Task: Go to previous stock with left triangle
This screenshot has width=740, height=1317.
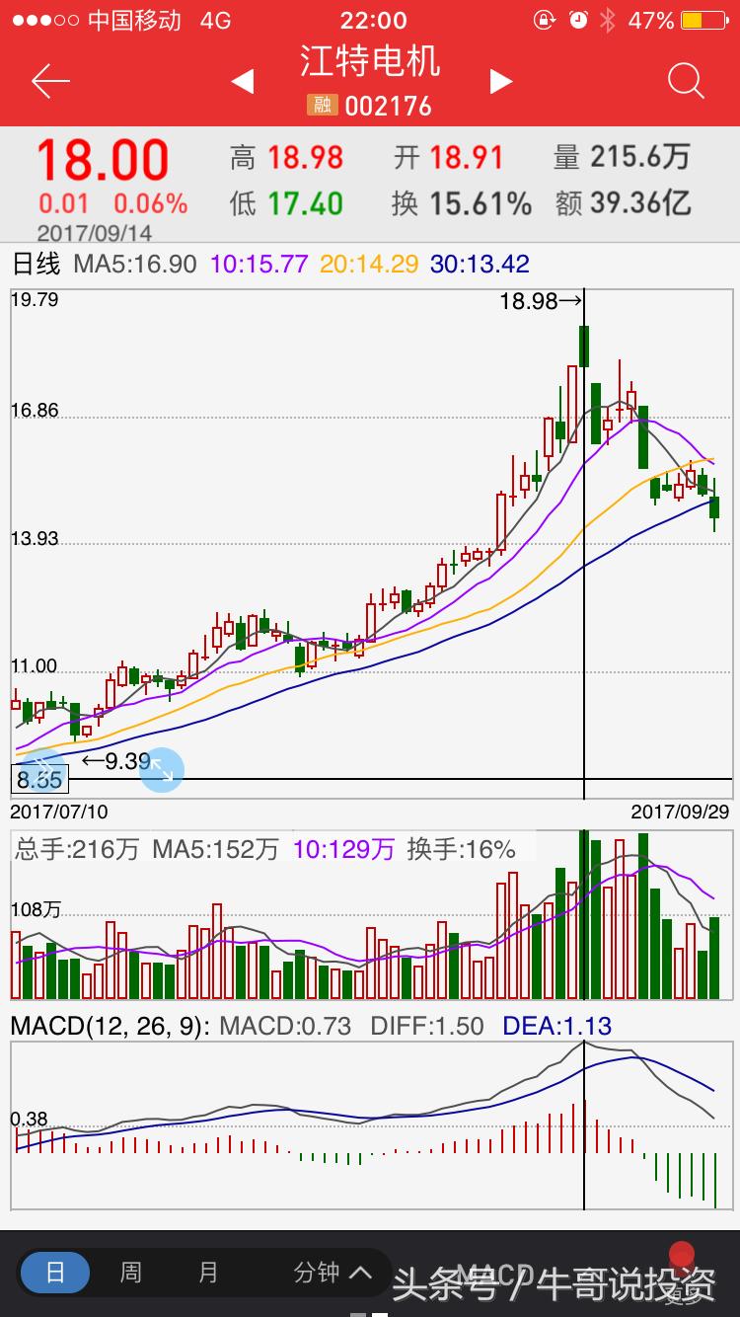Action: (x=243, y=82)
